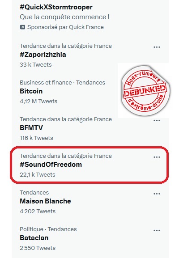Image resolution: width=175 pixels, height=258 pixels.
Task: Click the '4,12 M Tweets' count under Bitcoin
Action: coord(38,102)
